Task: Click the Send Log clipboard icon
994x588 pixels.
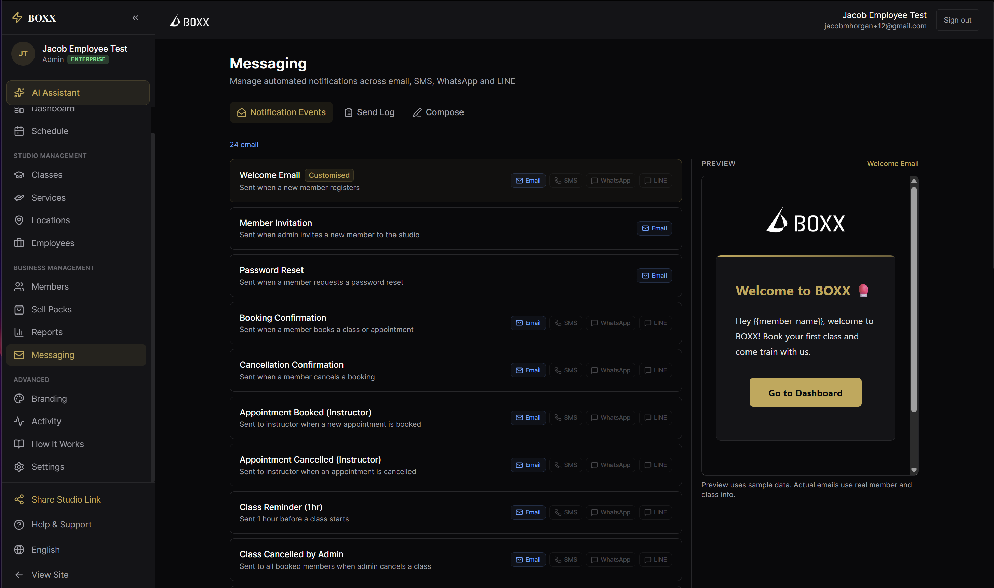Action: click(x=348, y=112)
